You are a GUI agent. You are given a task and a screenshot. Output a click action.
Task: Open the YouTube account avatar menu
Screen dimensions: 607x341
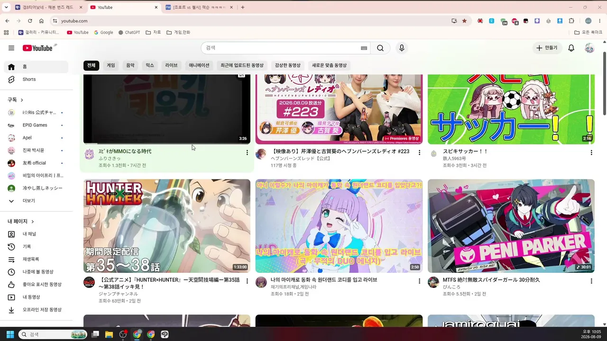[x=589, y=48]
